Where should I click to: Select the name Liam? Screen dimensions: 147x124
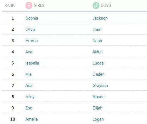(x=97, y=30)
